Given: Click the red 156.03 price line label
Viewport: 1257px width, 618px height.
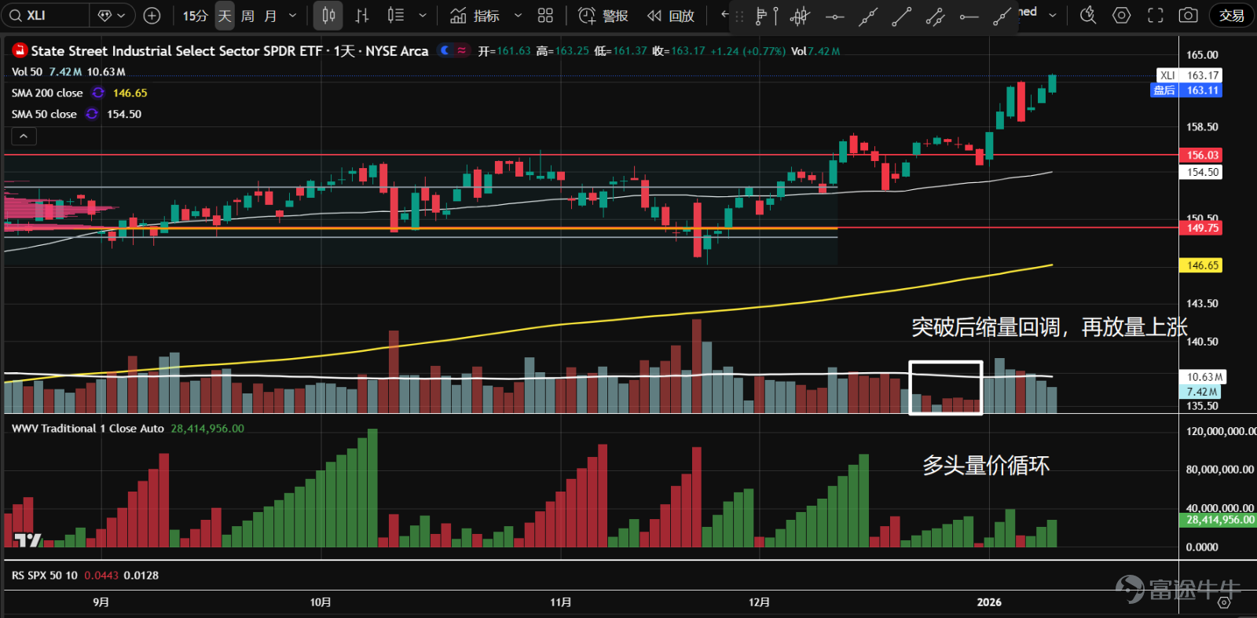Looking at the screenshot, I should coord(1201,155).
